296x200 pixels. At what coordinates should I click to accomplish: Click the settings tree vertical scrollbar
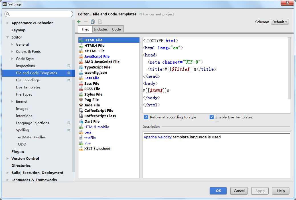point(74,96)
